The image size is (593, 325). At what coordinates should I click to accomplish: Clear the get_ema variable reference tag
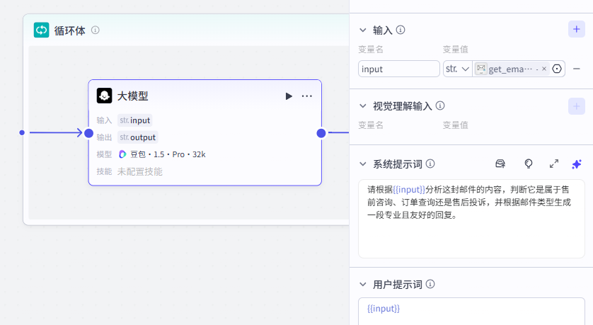[x=544, y=69]
